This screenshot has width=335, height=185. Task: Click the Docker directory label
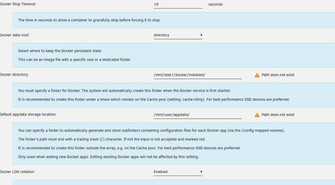pyautogui.click(x=14, y=75)
